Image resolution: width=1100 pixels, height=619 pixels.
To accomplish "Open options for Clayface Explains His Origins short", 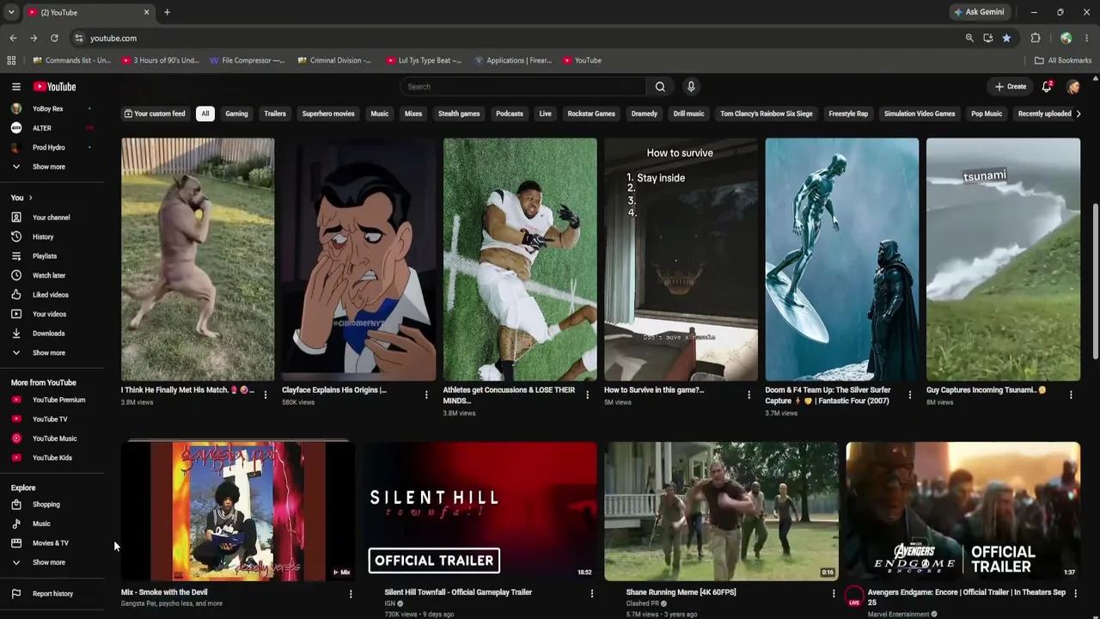I will click(x=426, y=395).
